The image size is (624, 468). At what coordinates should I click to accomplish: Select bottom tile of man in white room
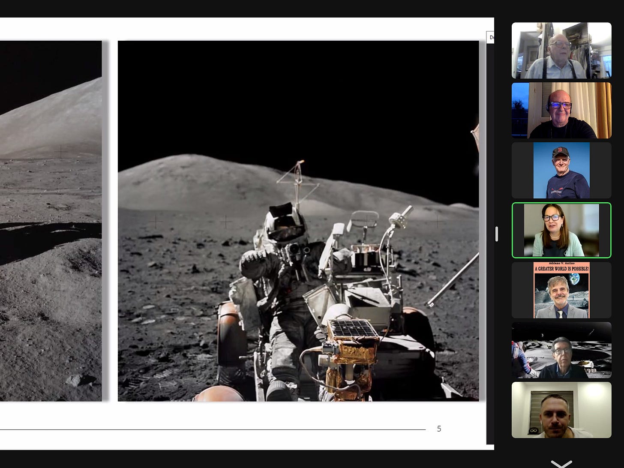pyautogui.click(x=561, y=410)
